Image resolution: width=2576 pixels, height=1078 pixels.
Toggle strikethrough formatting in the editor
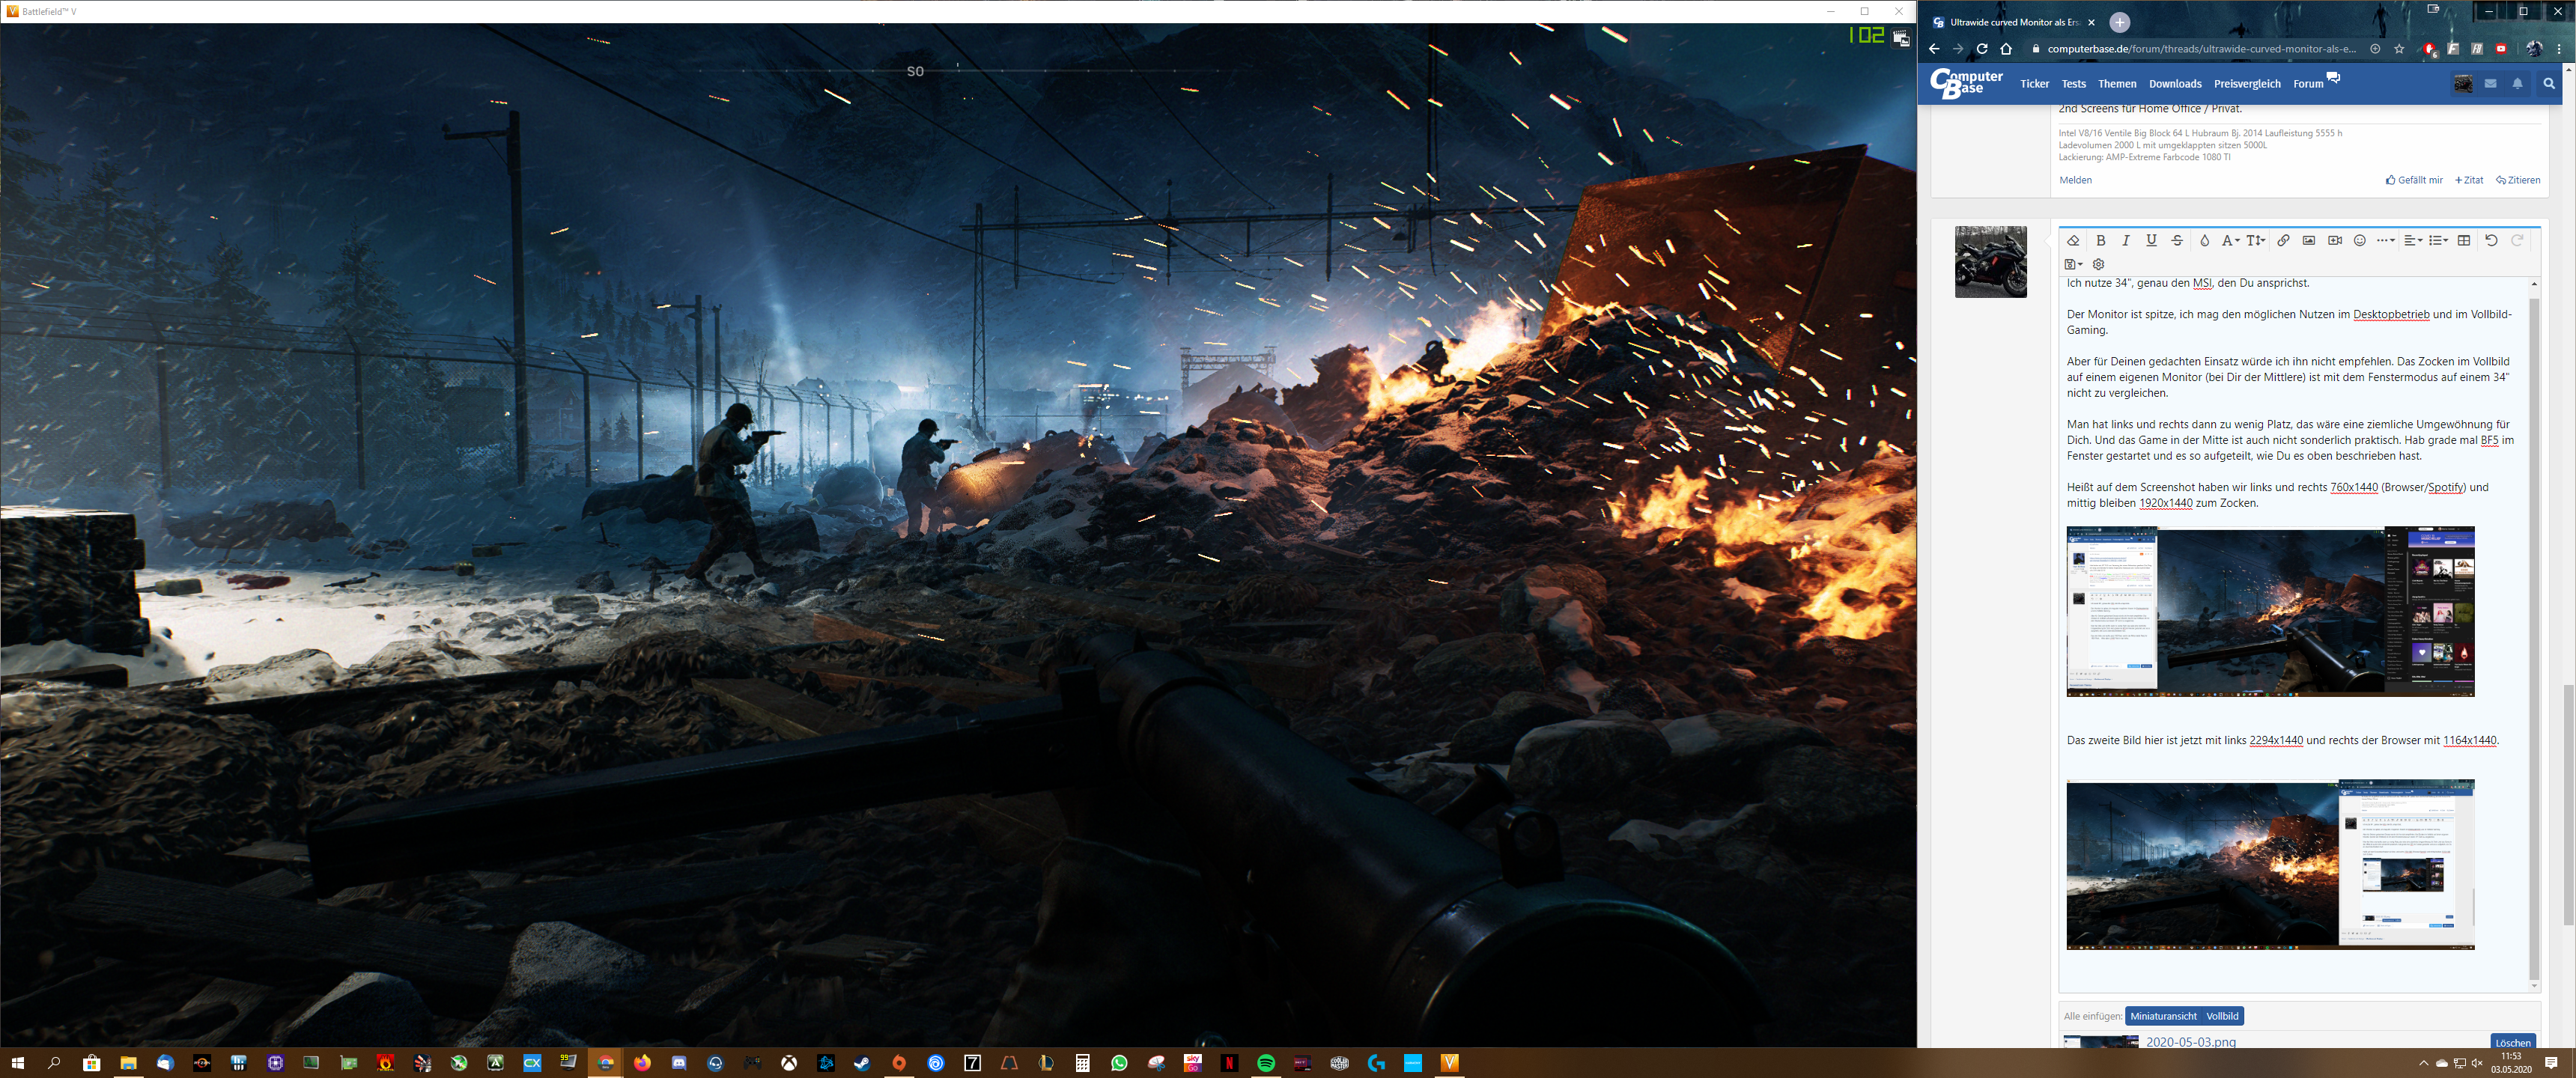(2177, 240)
